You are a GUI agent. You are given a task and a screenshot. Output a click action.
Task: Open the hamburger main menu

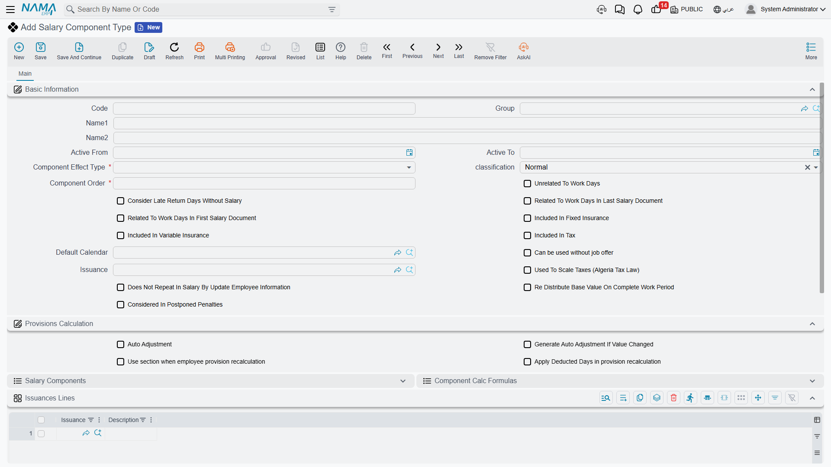point(11,9)
